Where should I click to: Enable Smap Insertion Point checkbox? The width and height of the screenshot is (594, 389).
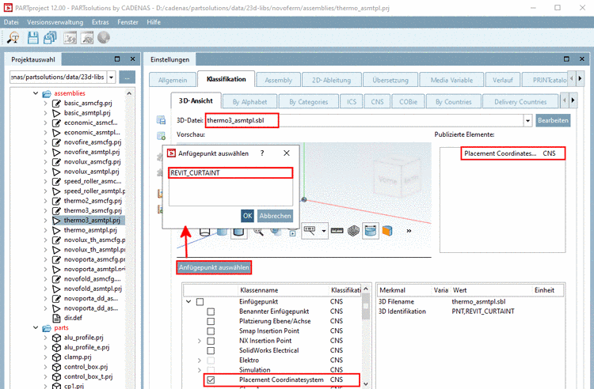(211, 331)
